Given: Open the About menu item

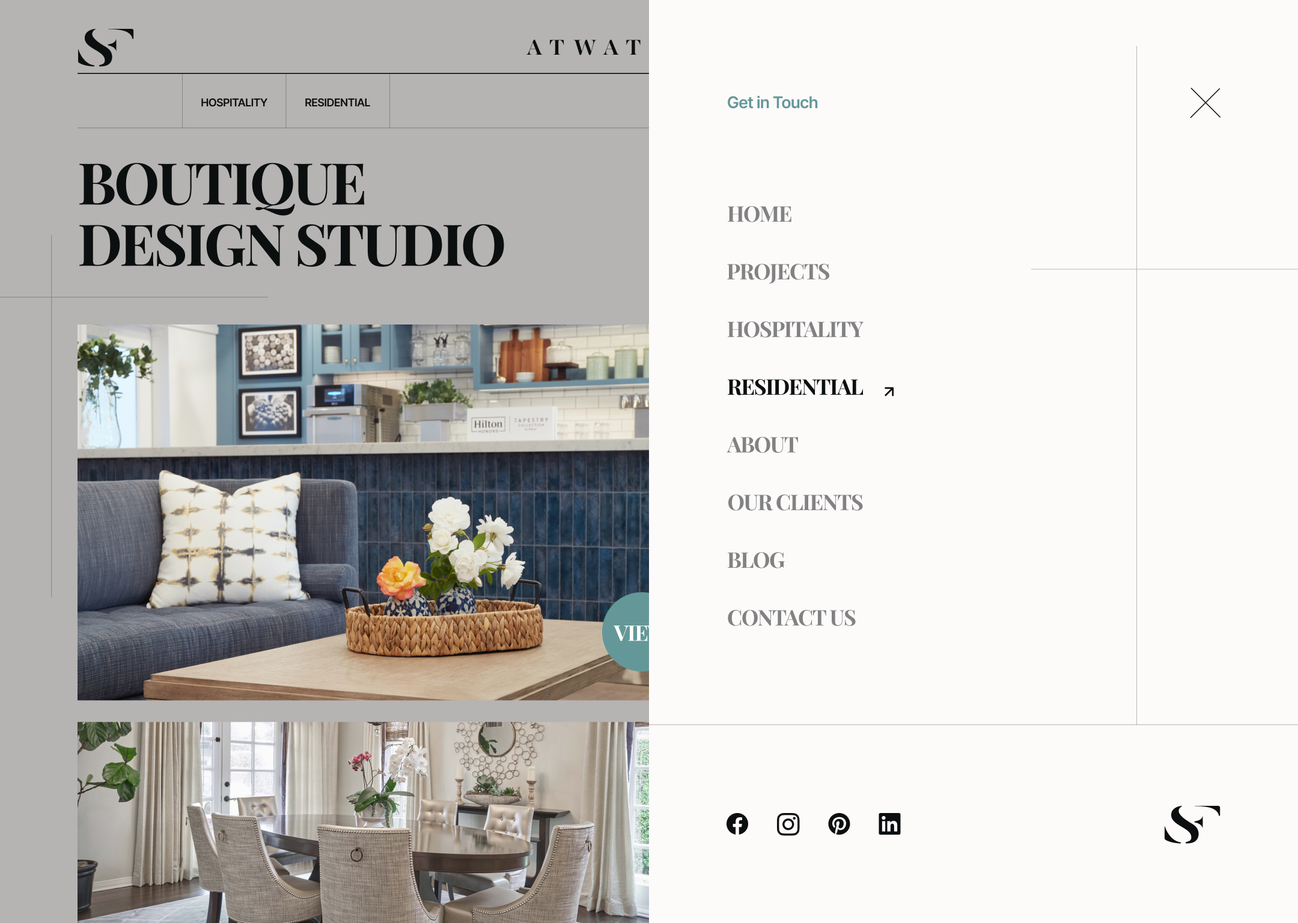Looking at the screenshot, I should click(762, 445).
